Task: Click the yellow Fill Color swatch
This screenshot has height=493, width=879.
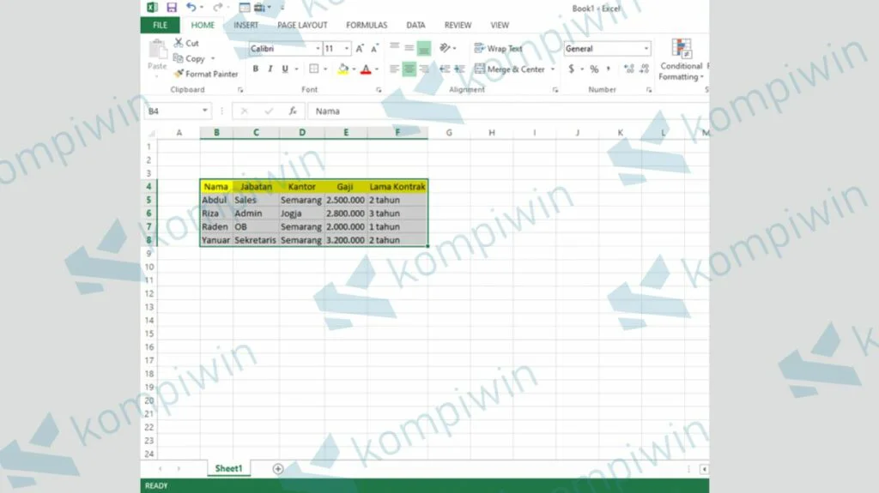Action: 343,69
